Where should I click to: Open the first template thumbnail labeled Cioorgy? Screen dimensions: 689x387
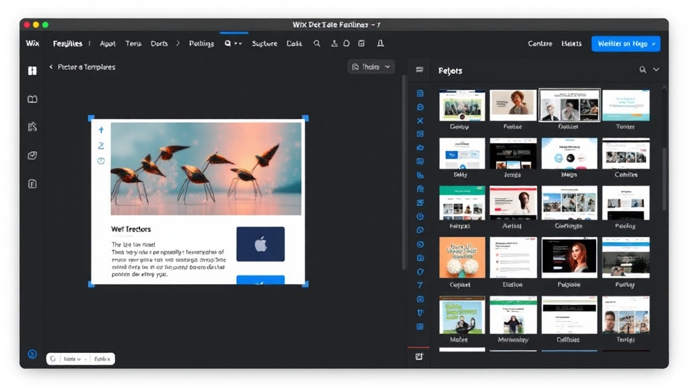click(462, 105)
